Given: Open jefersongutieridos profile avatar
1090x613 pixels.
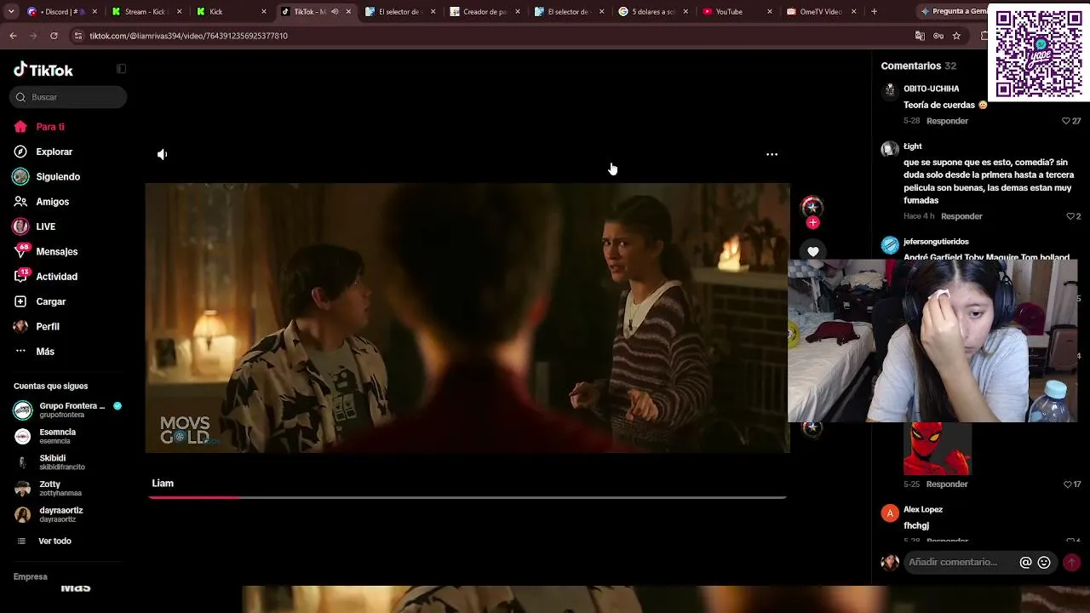Looking at the screenshot, I should coord(890,245).
